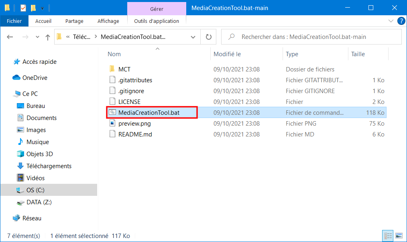The image size is (407, 242).
Task: Open Customize Quick Access Toolbar dropdown arrow
Action: 42,8
